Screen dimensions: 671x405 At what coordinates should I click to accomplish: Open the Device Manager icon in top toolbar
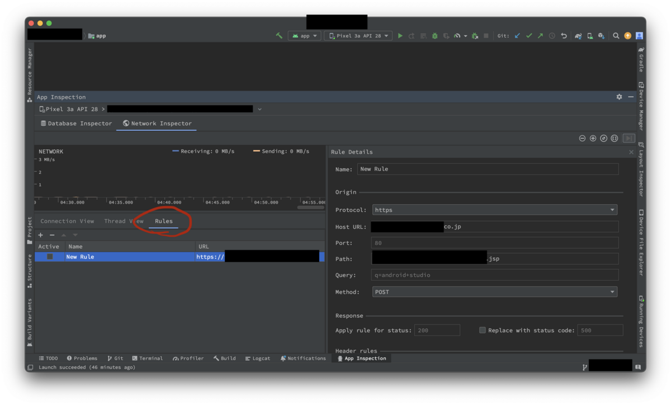(x=590, y=36)
